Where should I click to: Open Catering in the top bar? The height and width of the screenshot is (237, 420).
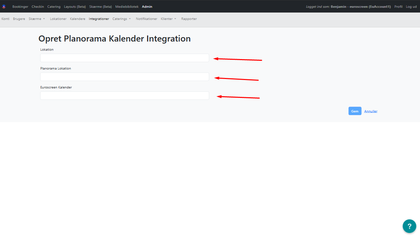point(54,7)
